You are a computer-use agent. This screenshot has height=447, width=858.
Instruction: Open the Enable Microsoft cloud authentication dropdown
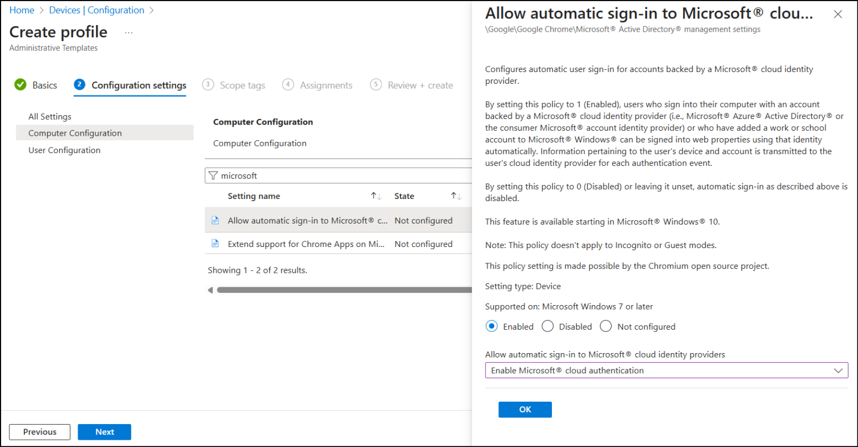pos(666,370)
